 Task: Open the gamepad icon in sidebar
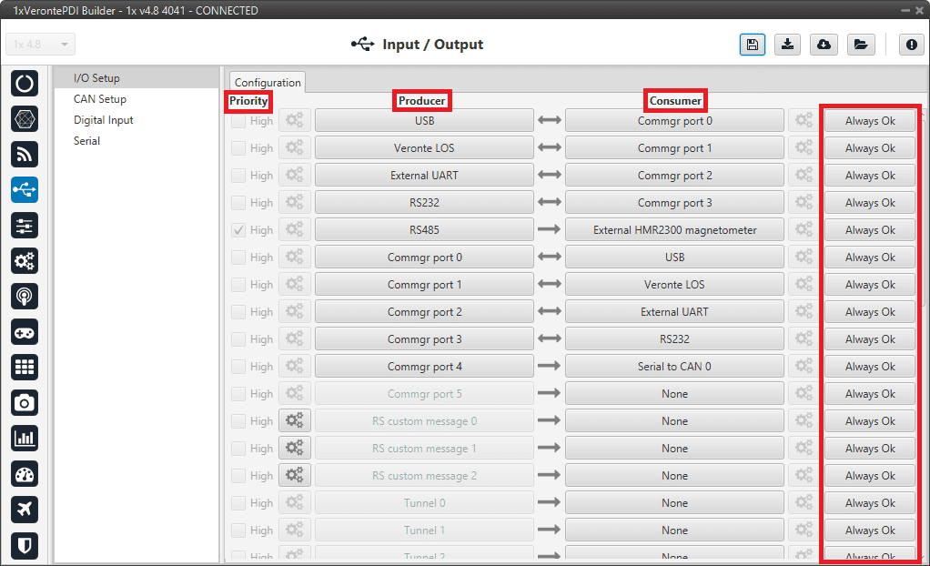point(25,331)
